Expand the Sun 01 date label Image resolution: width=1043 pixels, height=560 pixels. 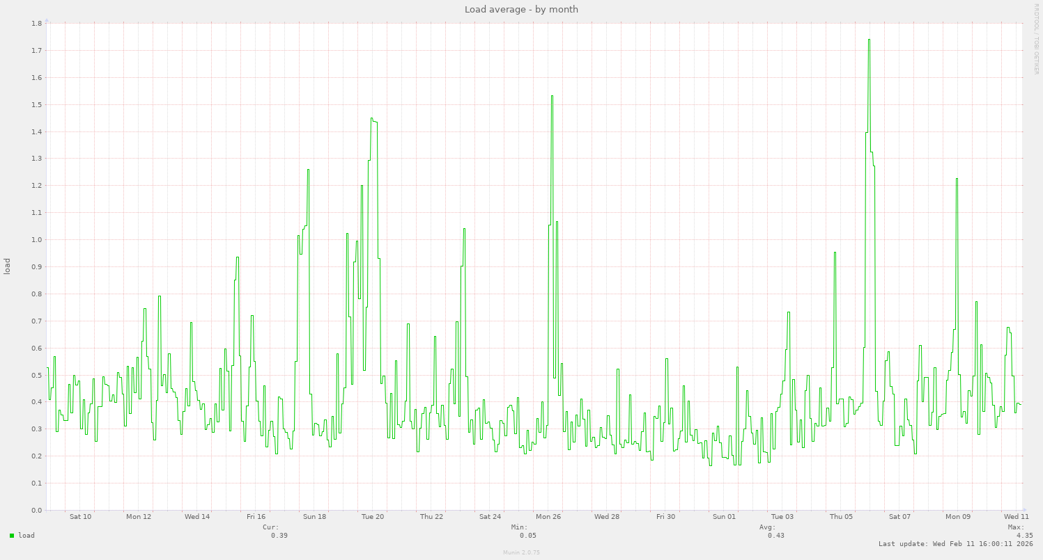[725, 517]
